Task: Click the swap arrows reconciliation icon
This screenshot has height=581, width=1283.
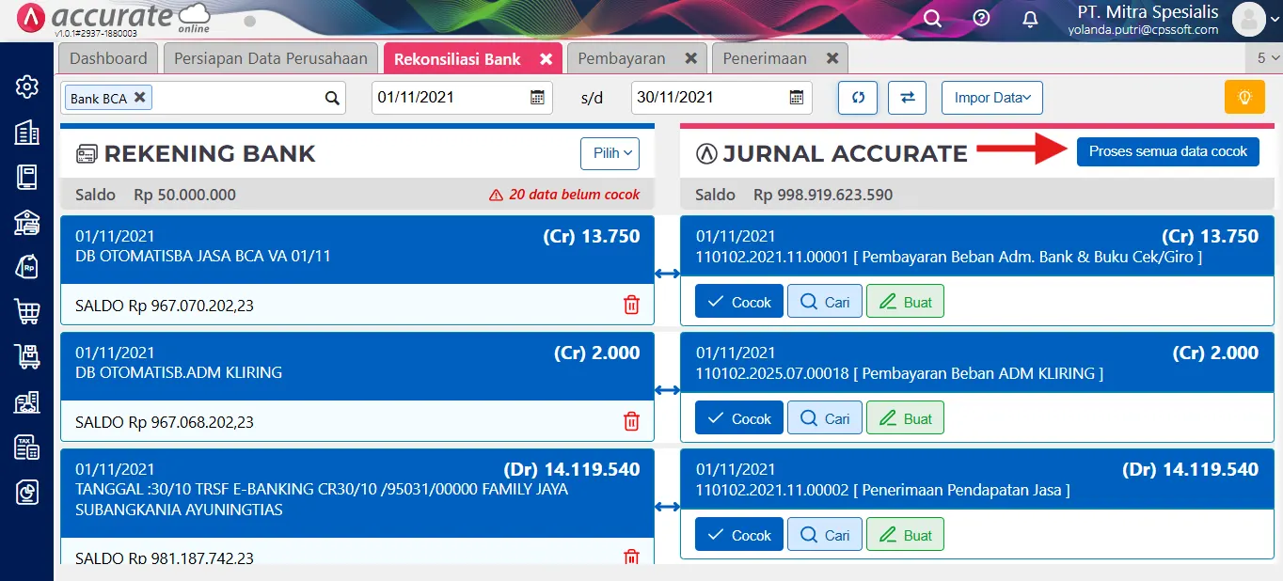Action: 907,97
